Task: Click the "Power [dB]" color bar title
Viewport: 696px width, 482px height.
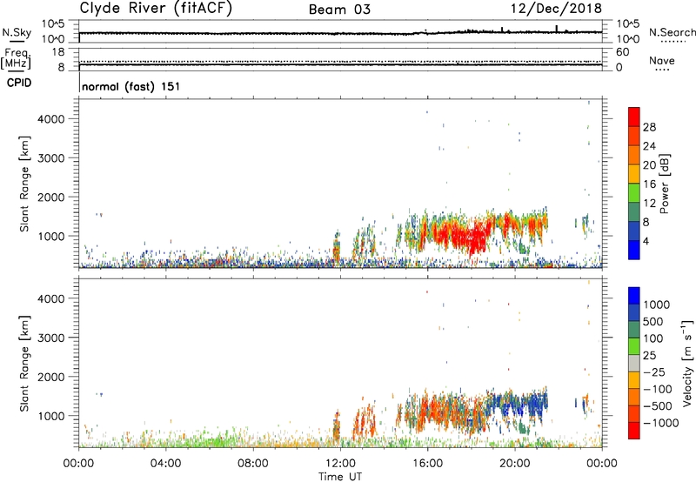Action: 665,184
